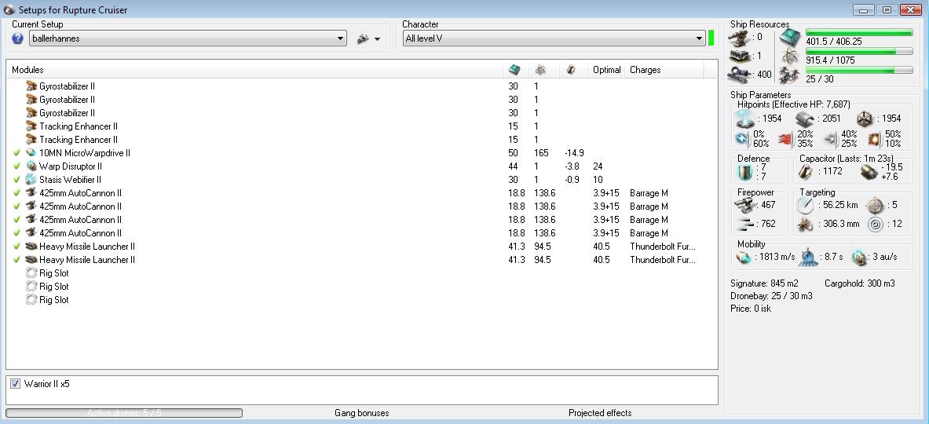
Task: Open the Gang bonuses panel
Action: 361,413
